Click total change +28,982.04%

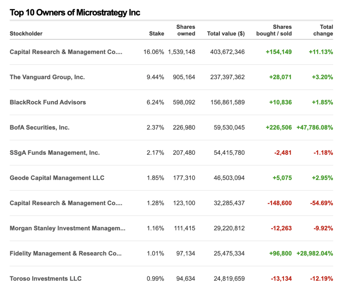click(x=315, y=253)
